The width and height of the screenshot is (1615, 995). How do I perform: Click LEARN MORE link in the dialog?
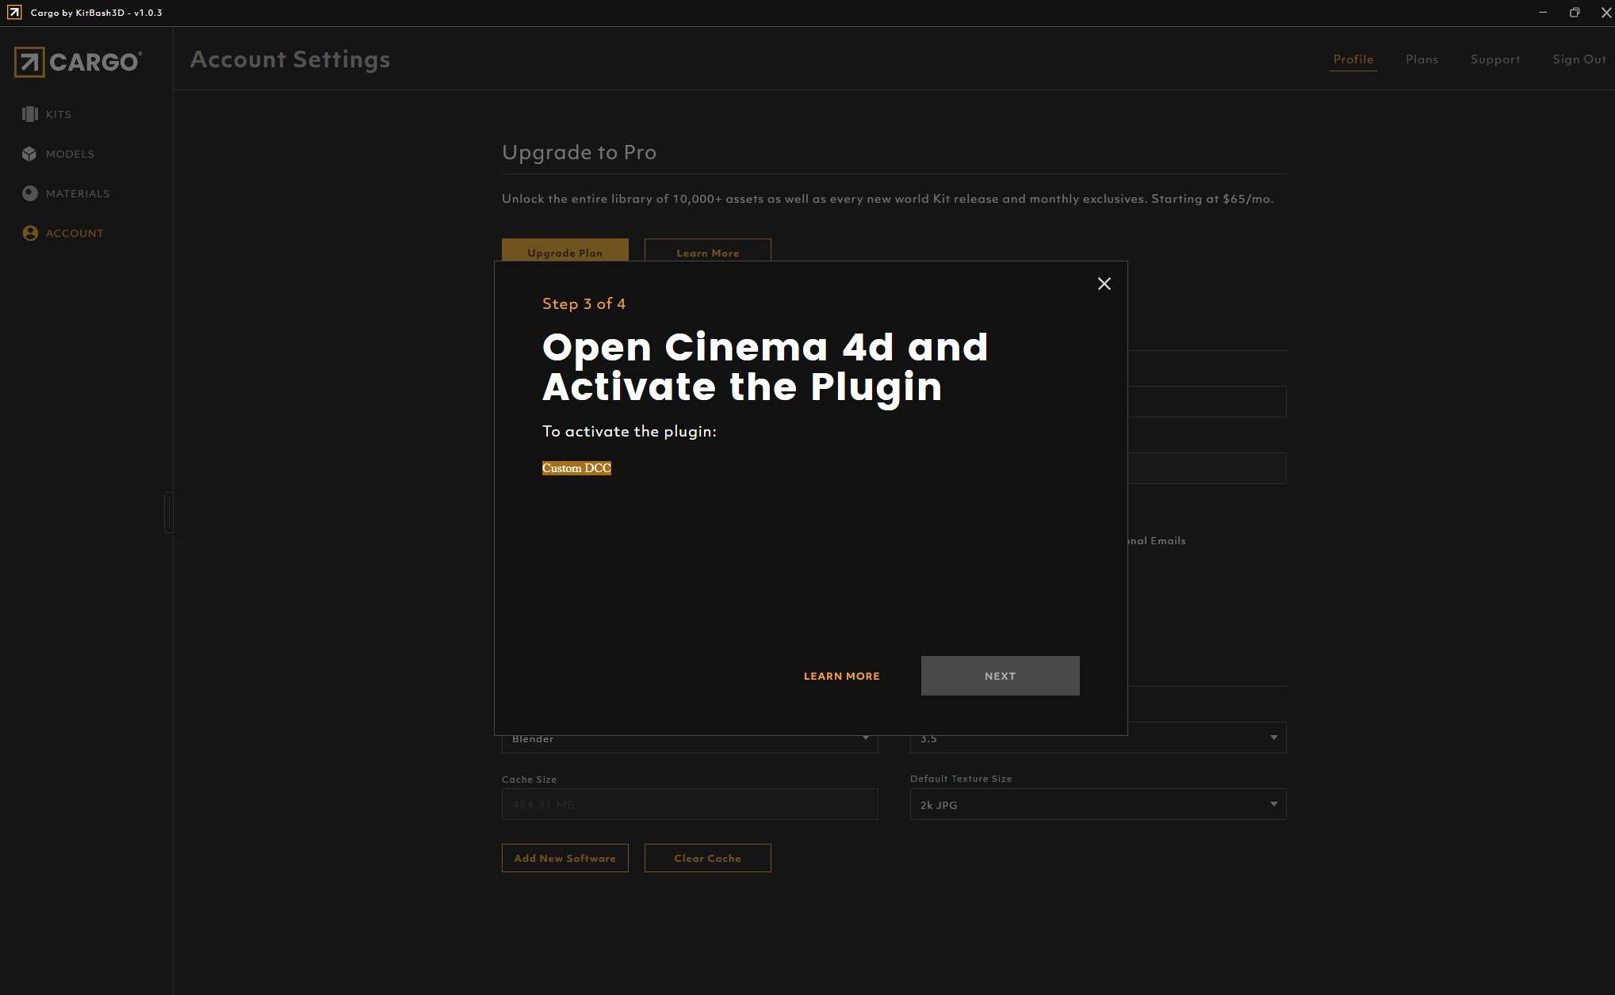click(841, 676)
